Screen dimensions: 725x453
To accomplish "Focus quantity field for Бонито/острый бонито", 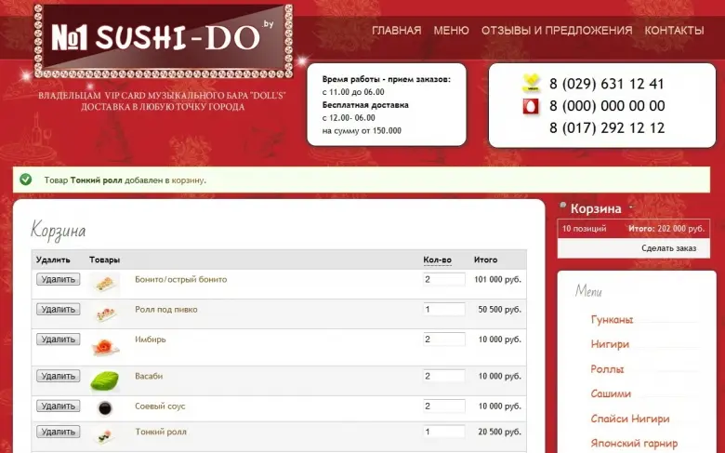I will point(444,279).
